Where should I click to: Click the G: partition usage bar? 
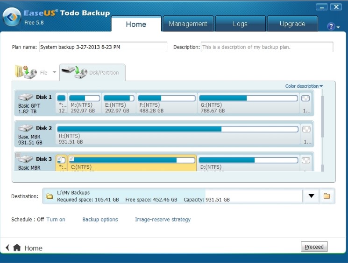(x=249, y=98)
